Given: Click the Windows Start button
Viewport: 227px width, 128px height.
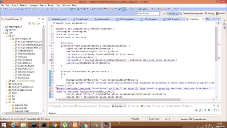Looking at the screenshot, I should coord(4,125).
